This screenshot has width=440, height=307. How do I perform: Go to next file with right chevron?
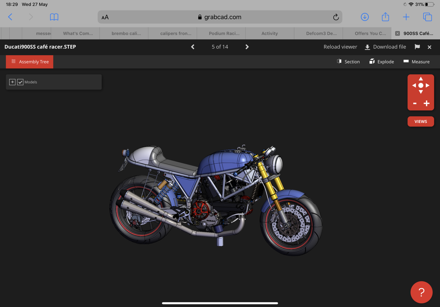coord(247,47)
